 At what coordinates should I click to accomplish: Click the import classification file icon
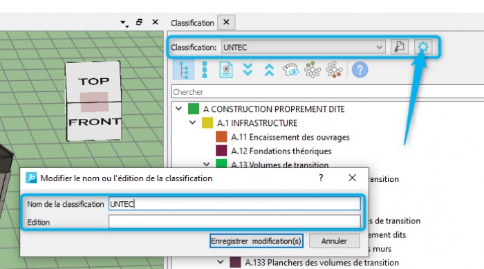tap(400, 47)
